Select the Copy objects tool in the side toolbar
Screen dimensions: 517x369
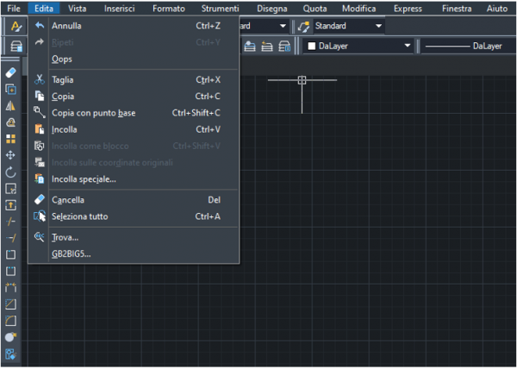coord(10,89)
